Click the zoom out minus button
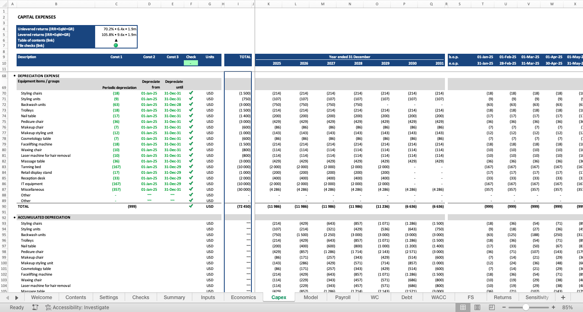 coord(504,307)
